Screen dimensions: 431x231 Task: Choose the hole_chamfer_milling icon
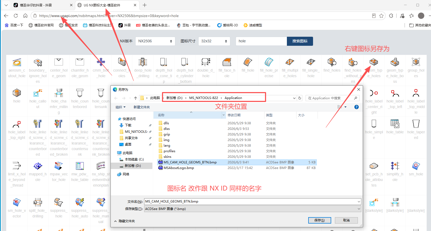(59, 93)
